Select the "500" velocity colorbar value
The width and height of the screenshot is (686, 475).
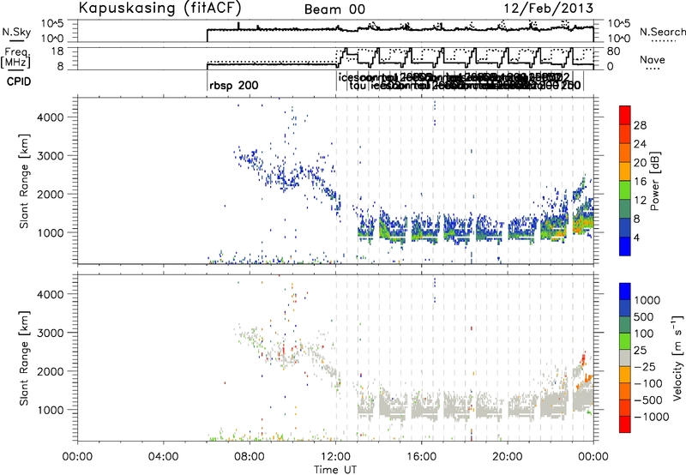point(644,317)
